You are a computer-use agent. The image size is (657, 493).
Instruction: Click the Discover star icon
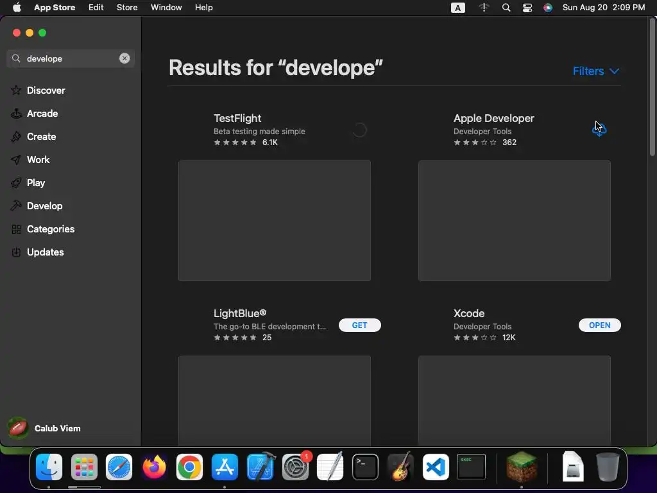click(x=16, y=90)
